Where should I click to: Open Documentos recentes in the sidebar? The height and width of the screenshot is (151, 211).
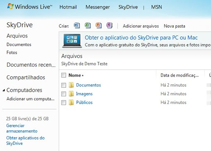[31, 65]
